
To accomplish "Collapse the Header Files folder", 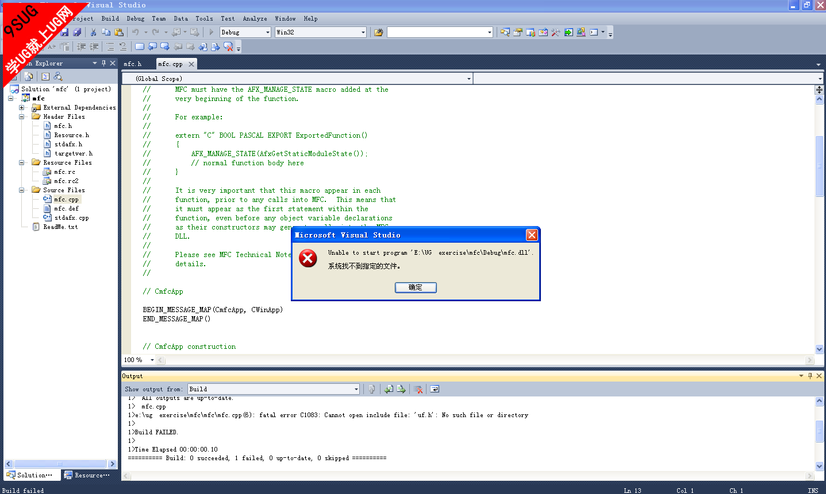I will pyautogui.click(x=22, y=116).
